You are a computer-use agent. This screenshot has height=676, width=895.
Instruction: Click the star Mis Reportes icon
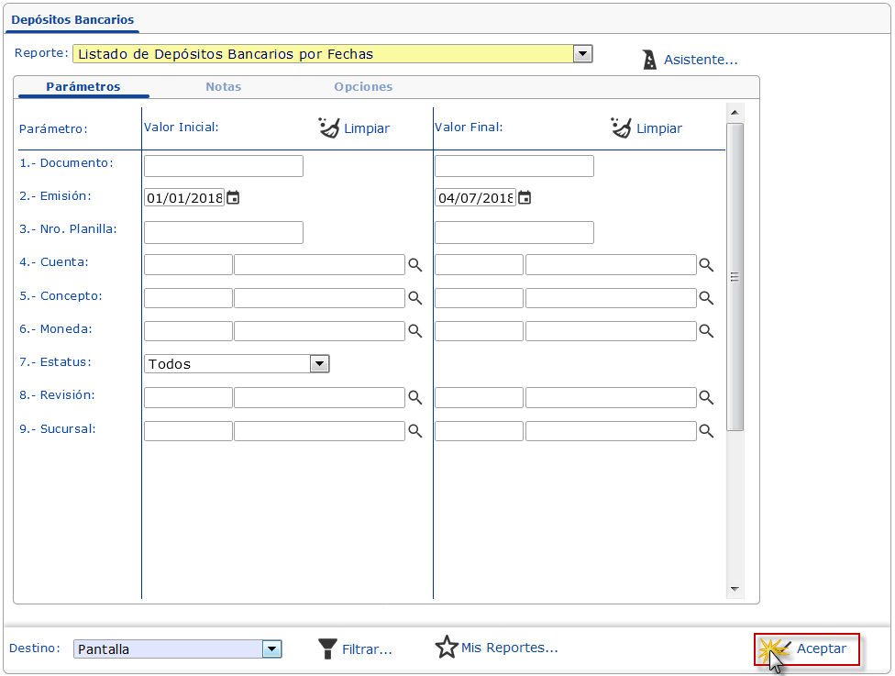click(x=447, y=647)
